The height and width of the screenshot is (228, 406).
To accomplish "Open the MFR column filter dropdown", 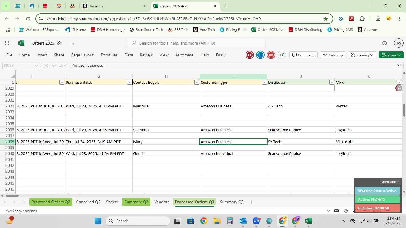I will pyautogui.click(x=399, y=82).
